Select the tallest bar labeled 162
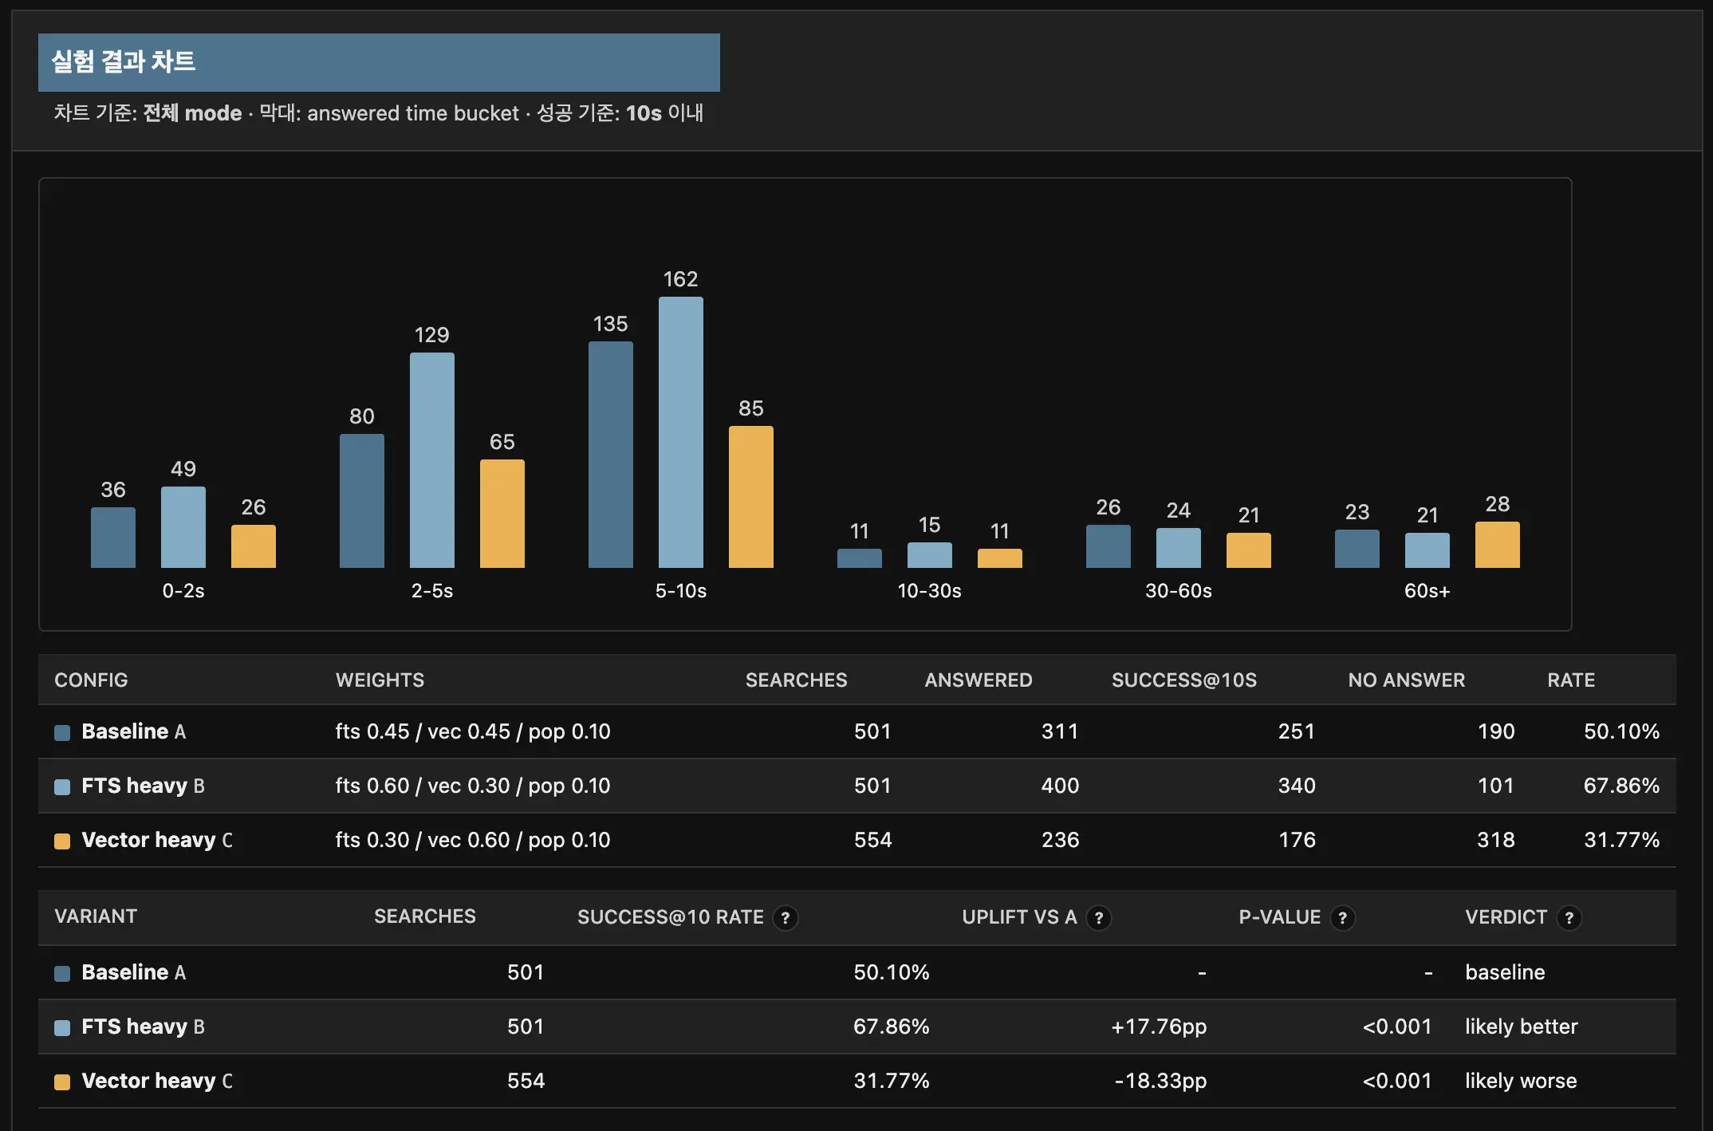 [x=681, y=432]
